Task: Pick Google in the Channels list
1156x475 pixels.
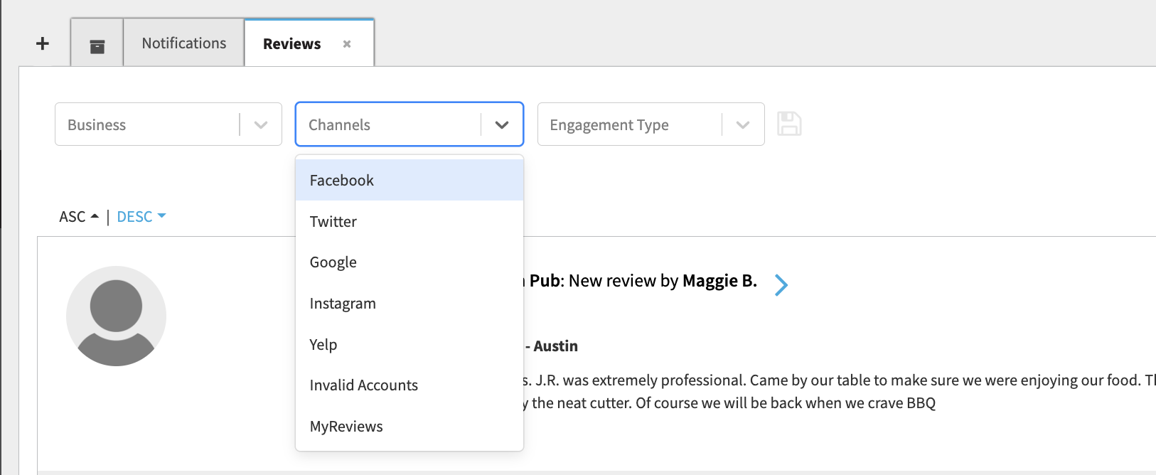Action: click(410, 262)
